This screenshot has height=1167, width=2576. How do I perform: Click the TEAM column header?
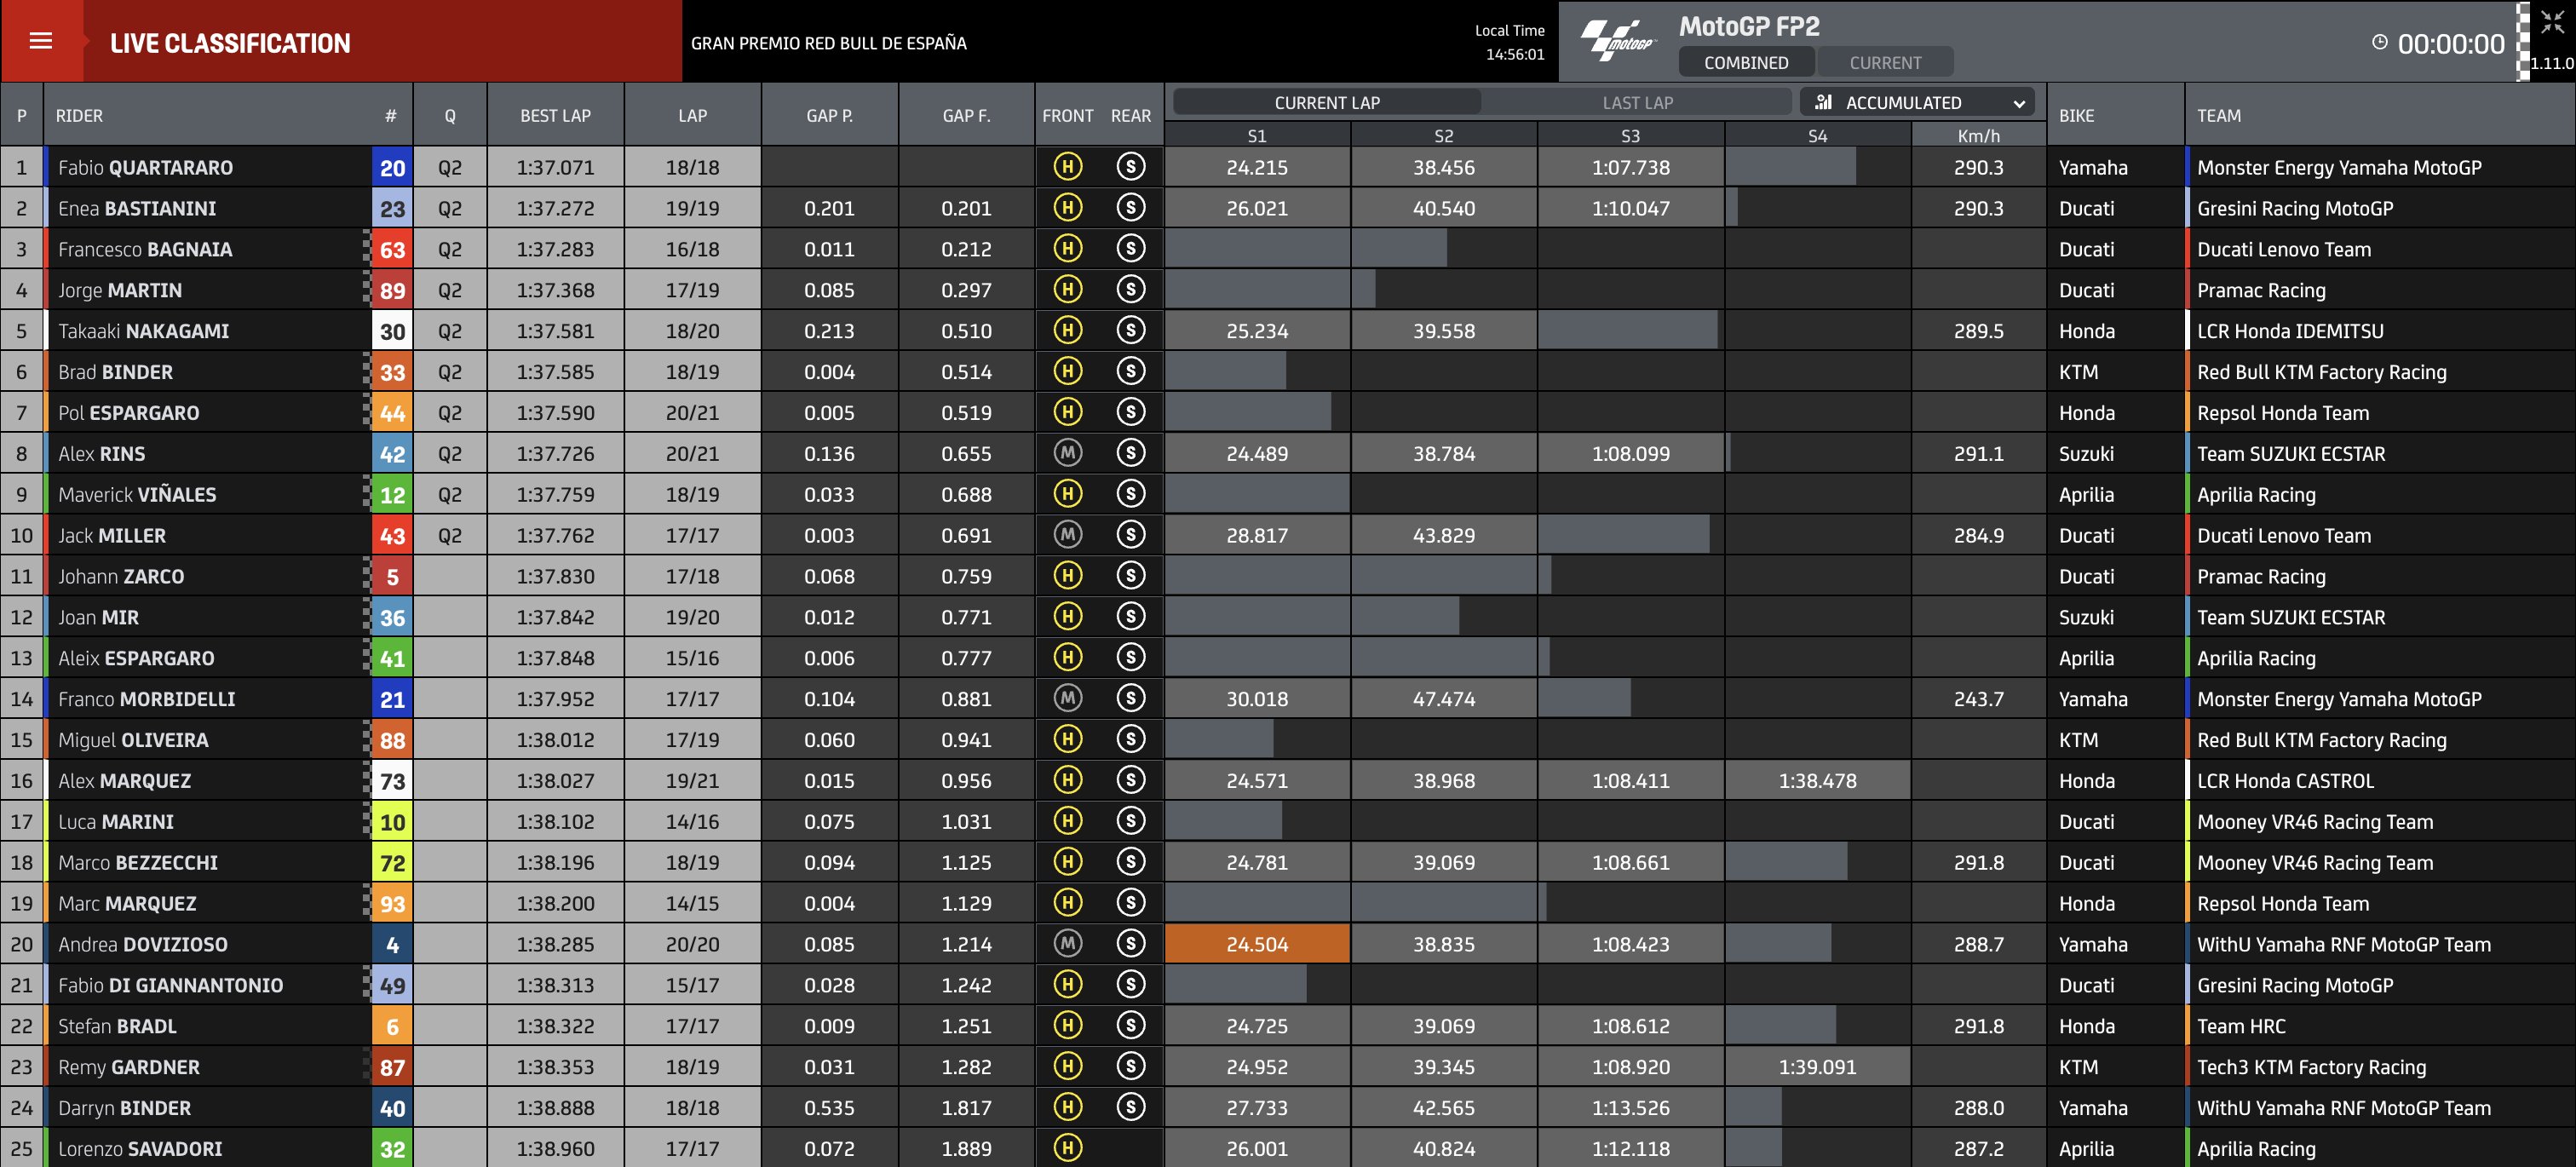[2218, 115]
